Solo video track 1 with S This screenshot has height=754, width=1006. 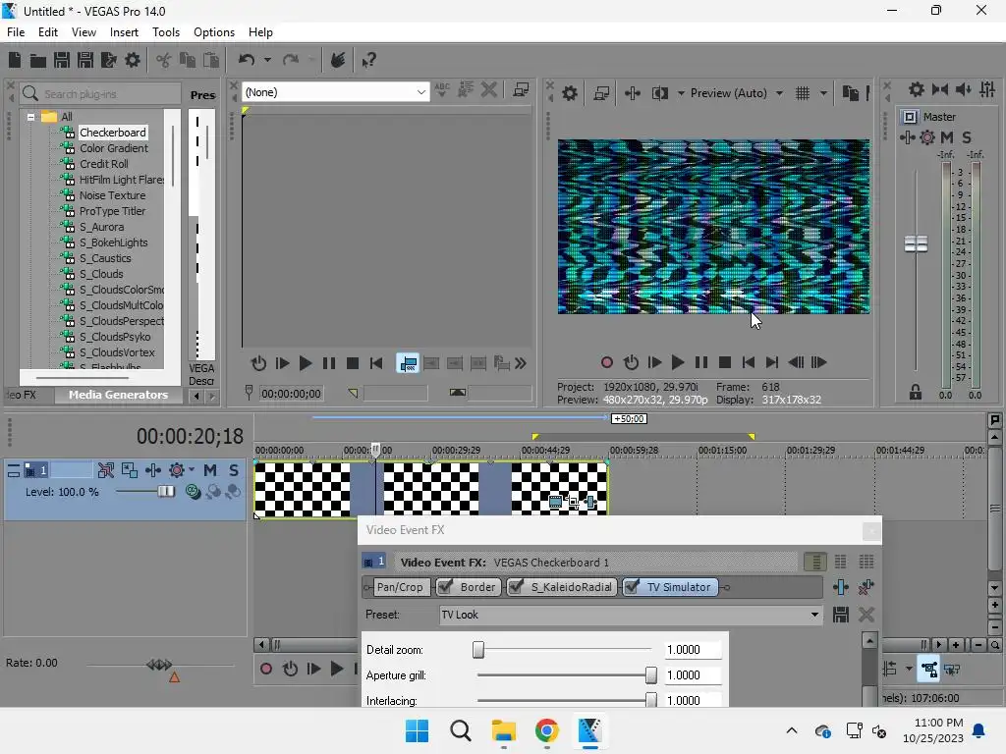coord(234,470)
